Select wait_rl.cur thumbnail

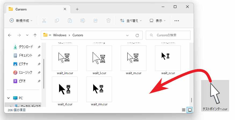tap(65, 89)
